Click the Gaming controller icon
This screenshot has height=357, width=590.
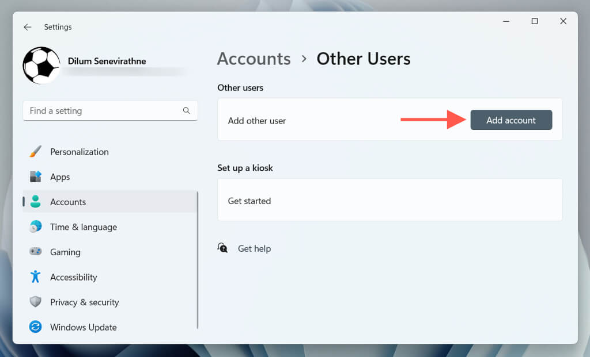pyautogui.click(x=35, y=252)
